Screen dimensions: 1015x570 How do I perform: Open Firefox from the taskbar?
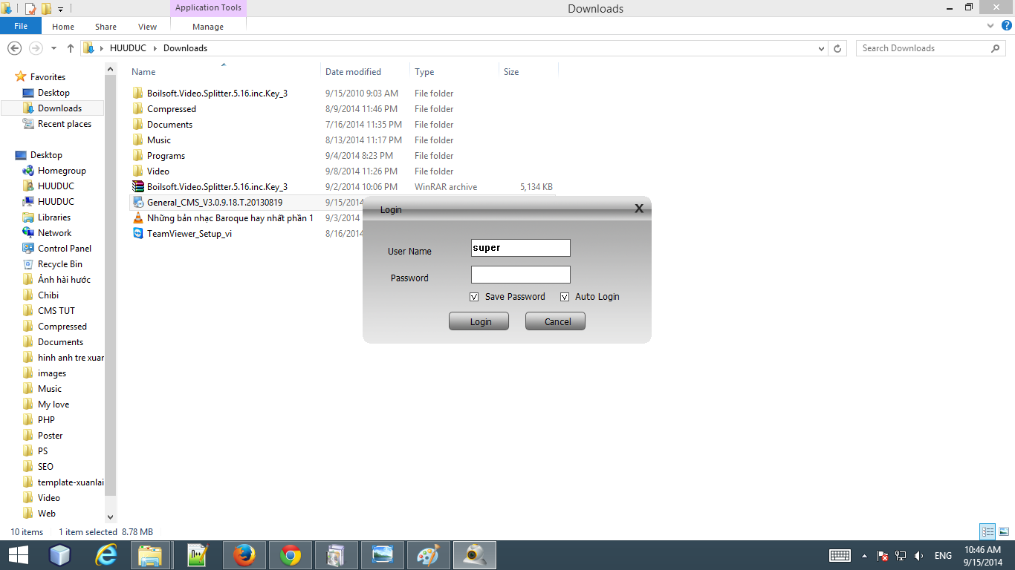(244, 555)
